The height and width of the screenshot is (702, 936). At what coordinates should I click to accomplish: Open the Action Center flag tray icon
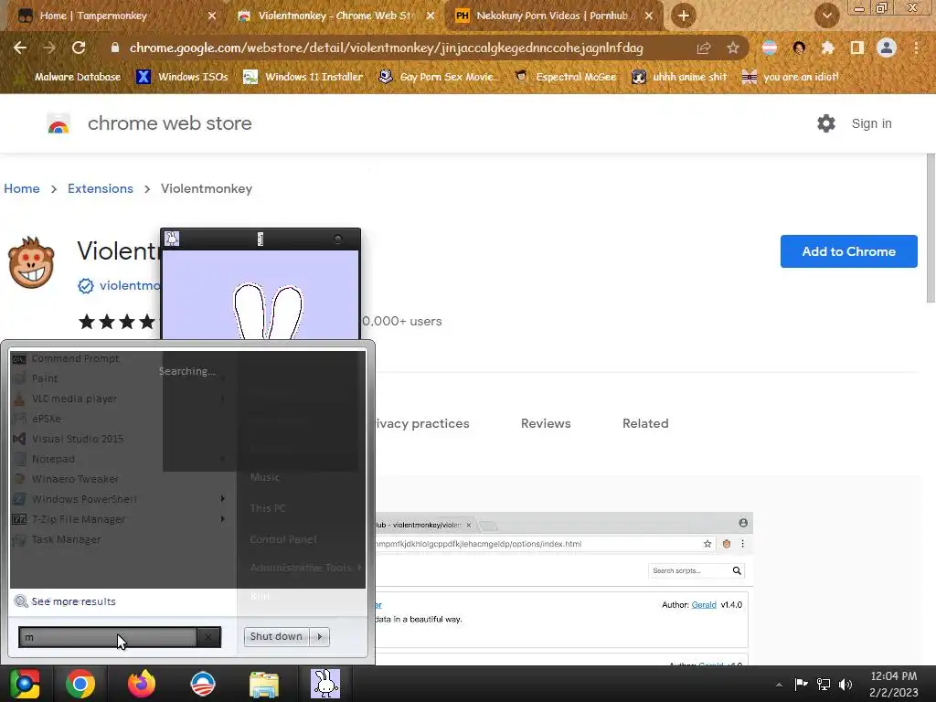pos(801,684)
